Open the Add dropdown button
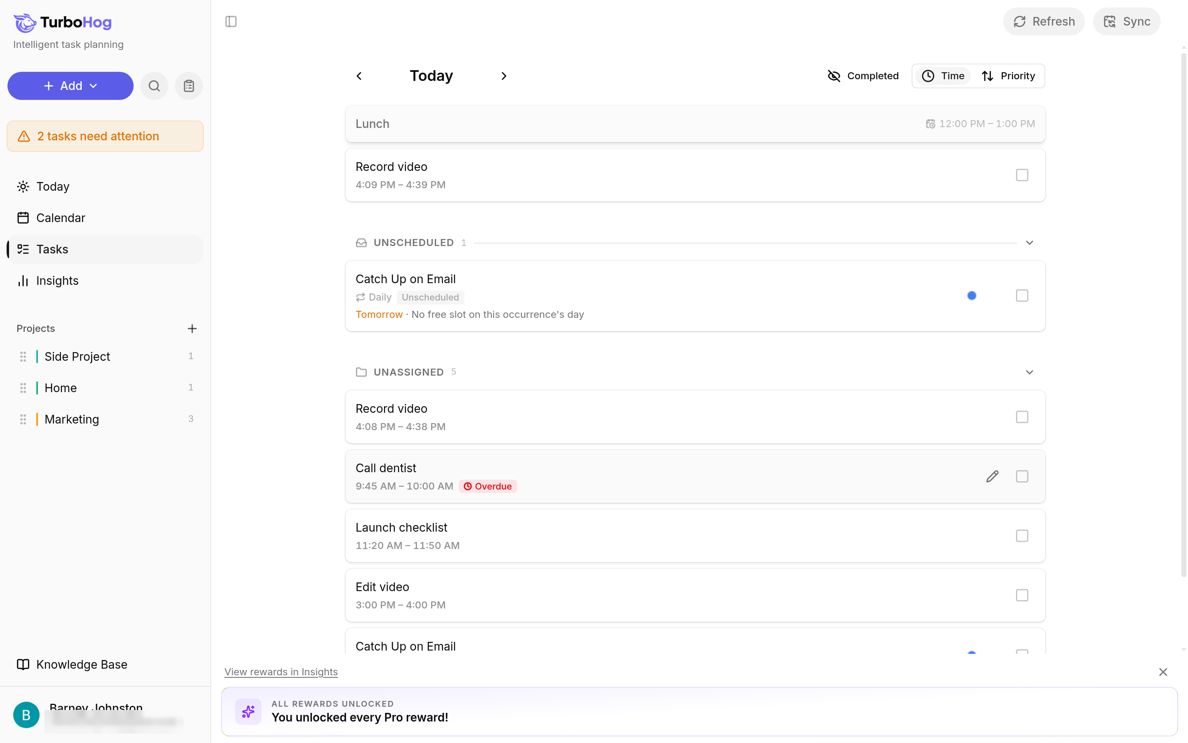Image resolution: width=1188 pixels, height=743 pixels. 70,86
